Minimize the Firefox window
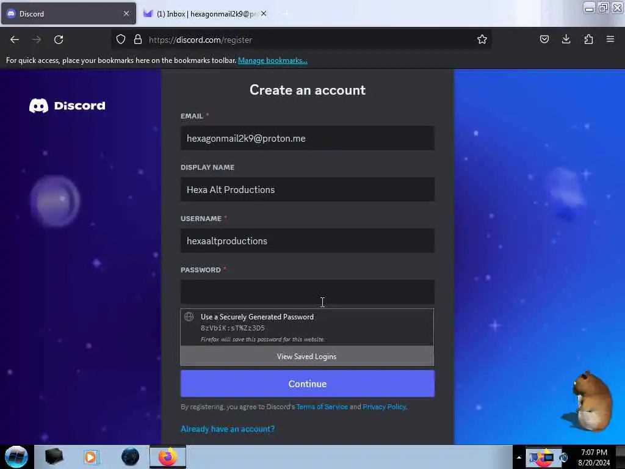Screen dimensions: 625x469 pyautogui.click(x=589, y=7)
